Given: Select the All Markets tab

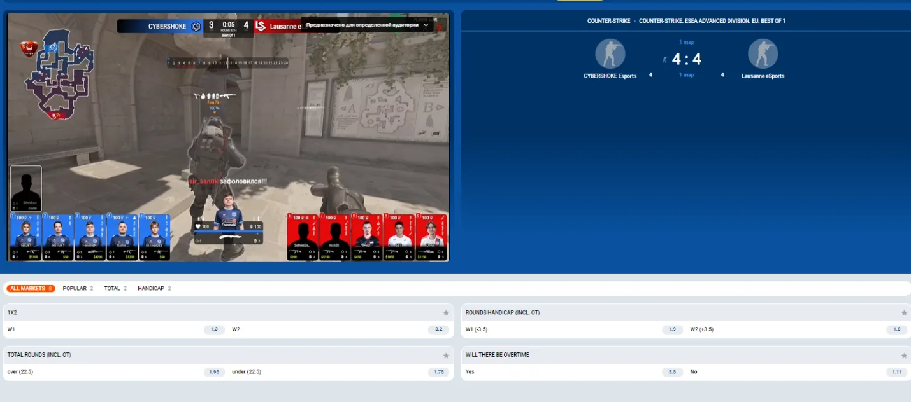Looking at the screenshot, I should 31,288.
